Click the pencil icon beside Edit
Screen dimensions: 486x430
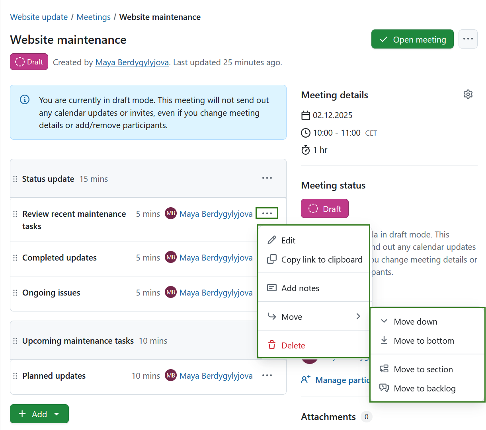tap(271, 240)
